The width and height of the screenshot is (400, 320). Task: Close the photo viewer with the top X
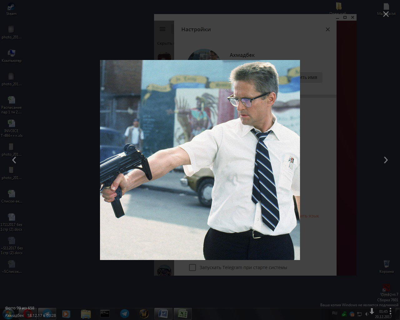tap(386, 14)
